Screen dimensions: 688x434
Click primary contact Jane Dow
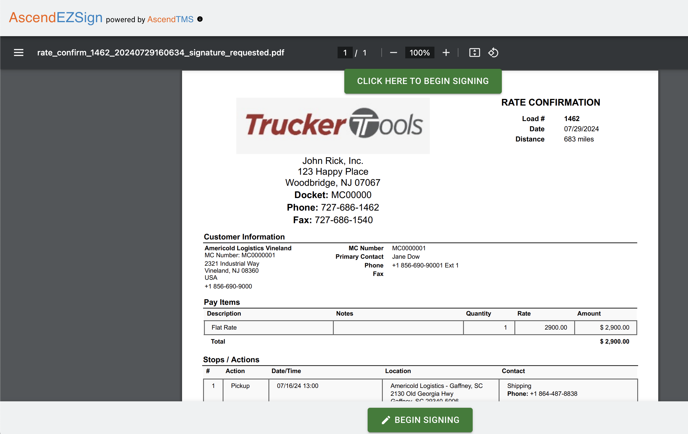point(406,257)
